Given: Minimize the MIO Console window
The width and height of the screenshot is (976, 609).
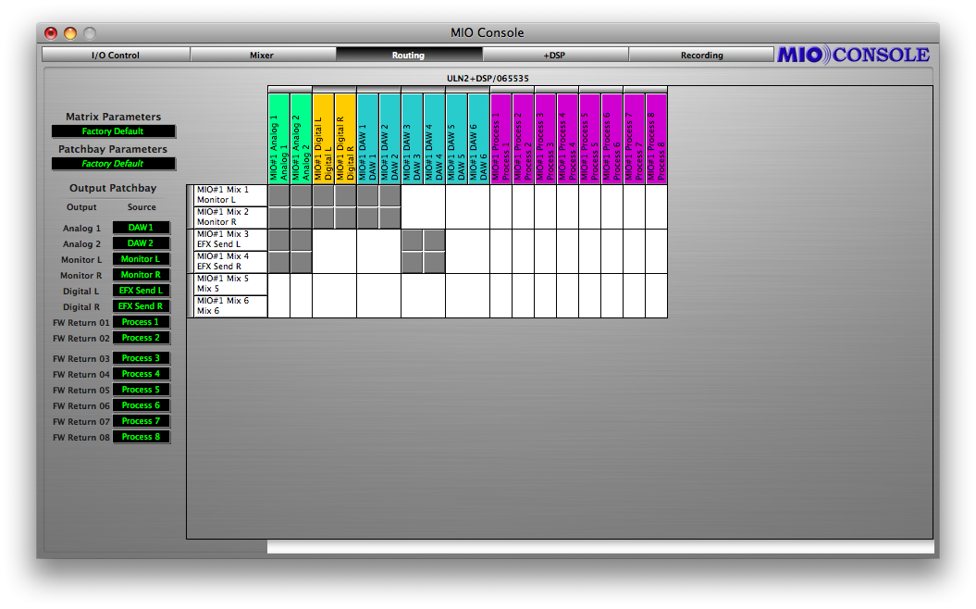Looking at the screenshot, I should tap(70, 33).
